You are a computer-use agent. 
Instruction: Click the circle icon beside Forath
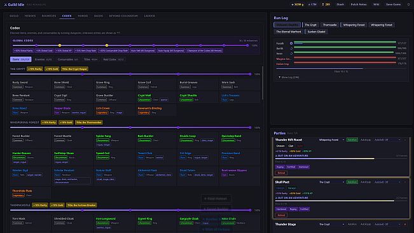[291, 43]
